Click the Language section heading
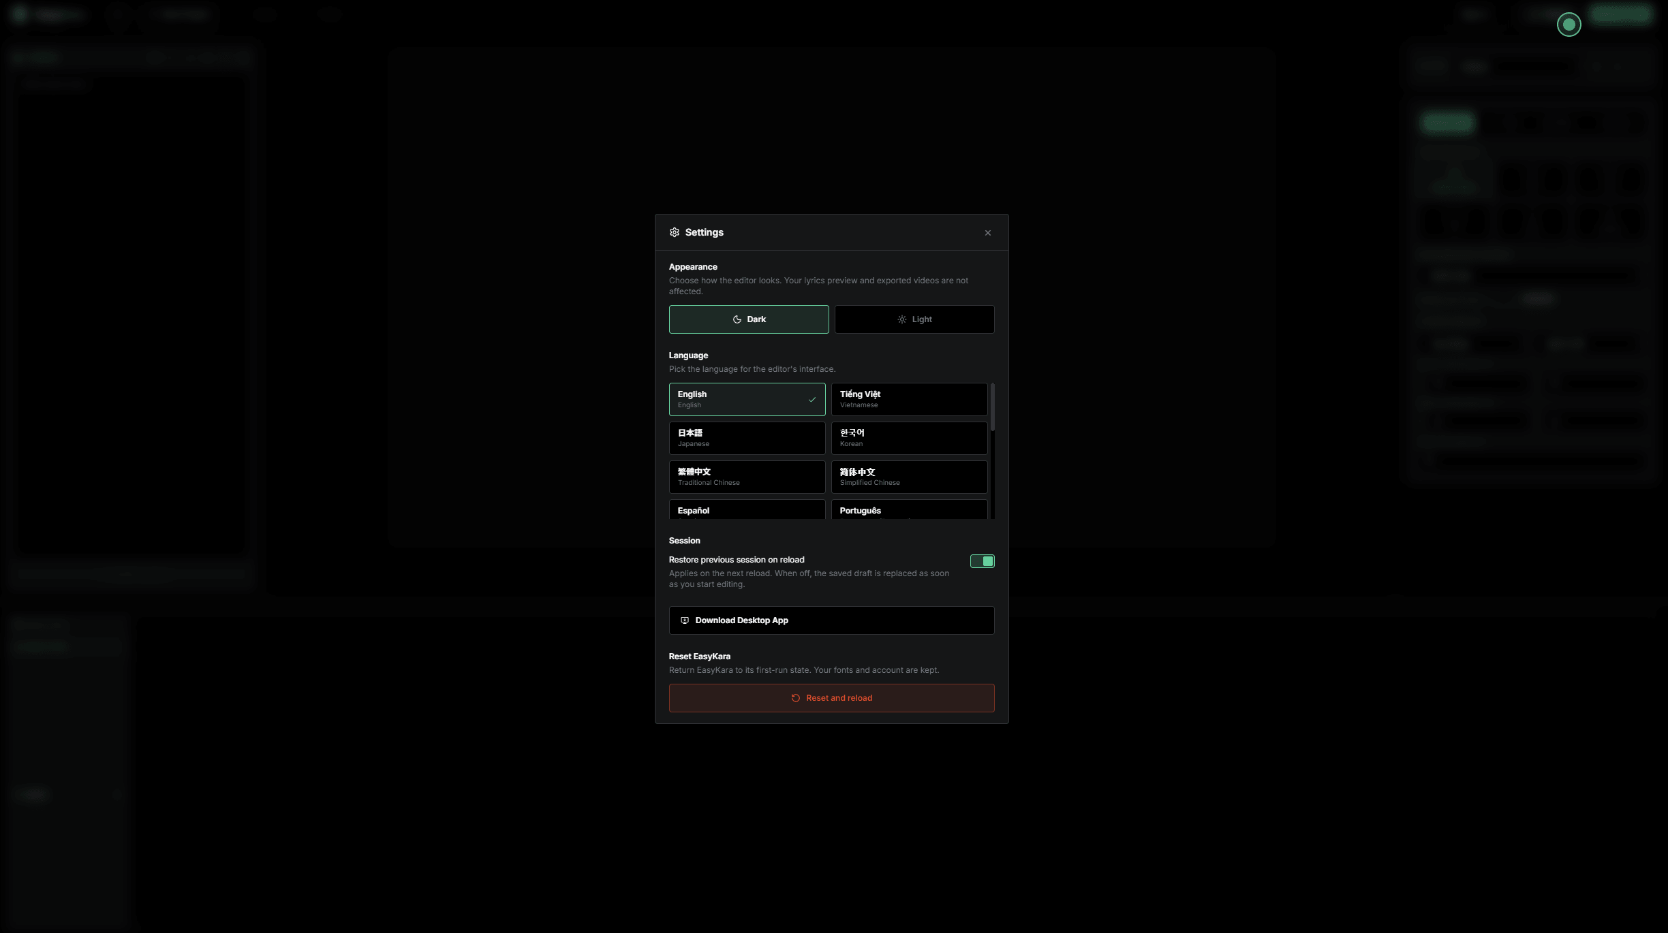The width and height of the screenshot is (1668, 933). click(x=688, y=355)
